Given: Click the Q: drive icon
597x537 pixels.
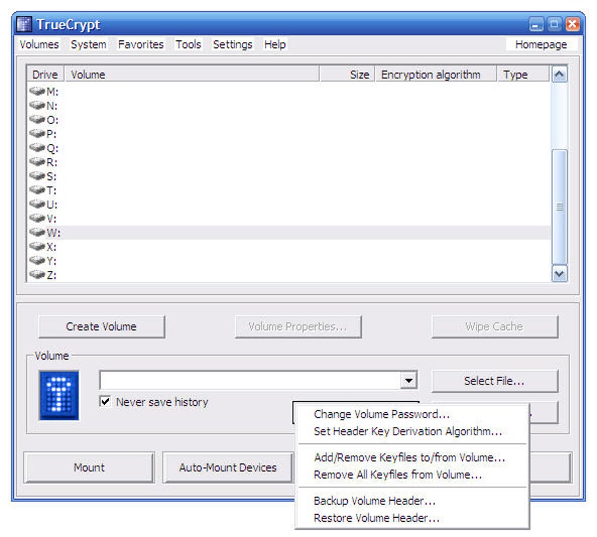Looking at the screenshot, I should pyautogui.click(x=37, y=147).
